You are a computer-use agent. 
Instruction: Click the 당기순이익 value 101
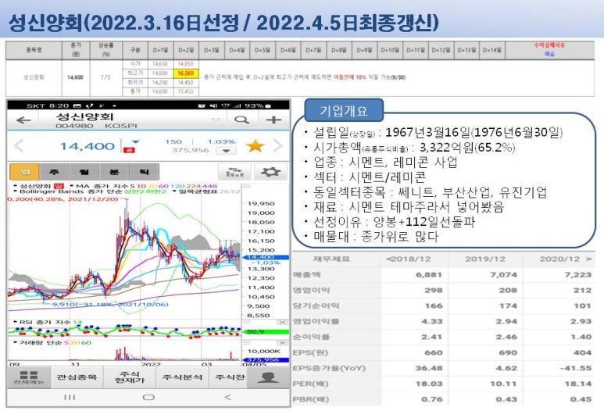tap(582, 306)
